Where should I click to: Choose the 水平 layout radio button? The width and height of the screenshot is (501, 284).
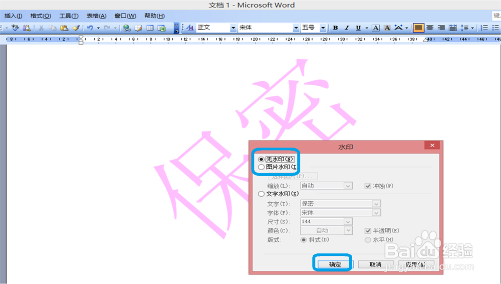coord(368,240)
